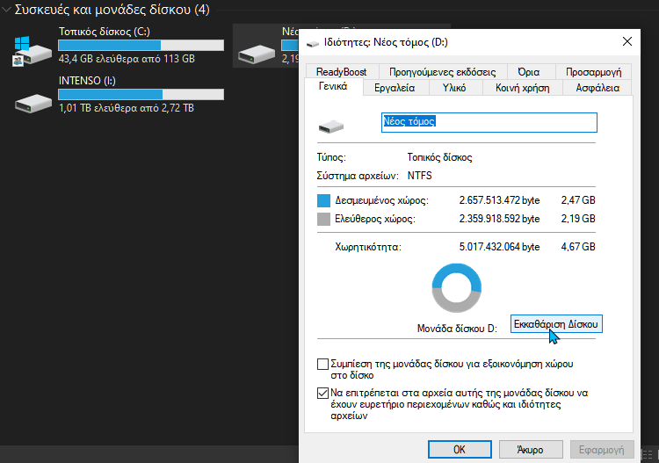659x463 pixels.
Task: Click 'INTENSO (I:)' label in Explorer
Action: 87,81
